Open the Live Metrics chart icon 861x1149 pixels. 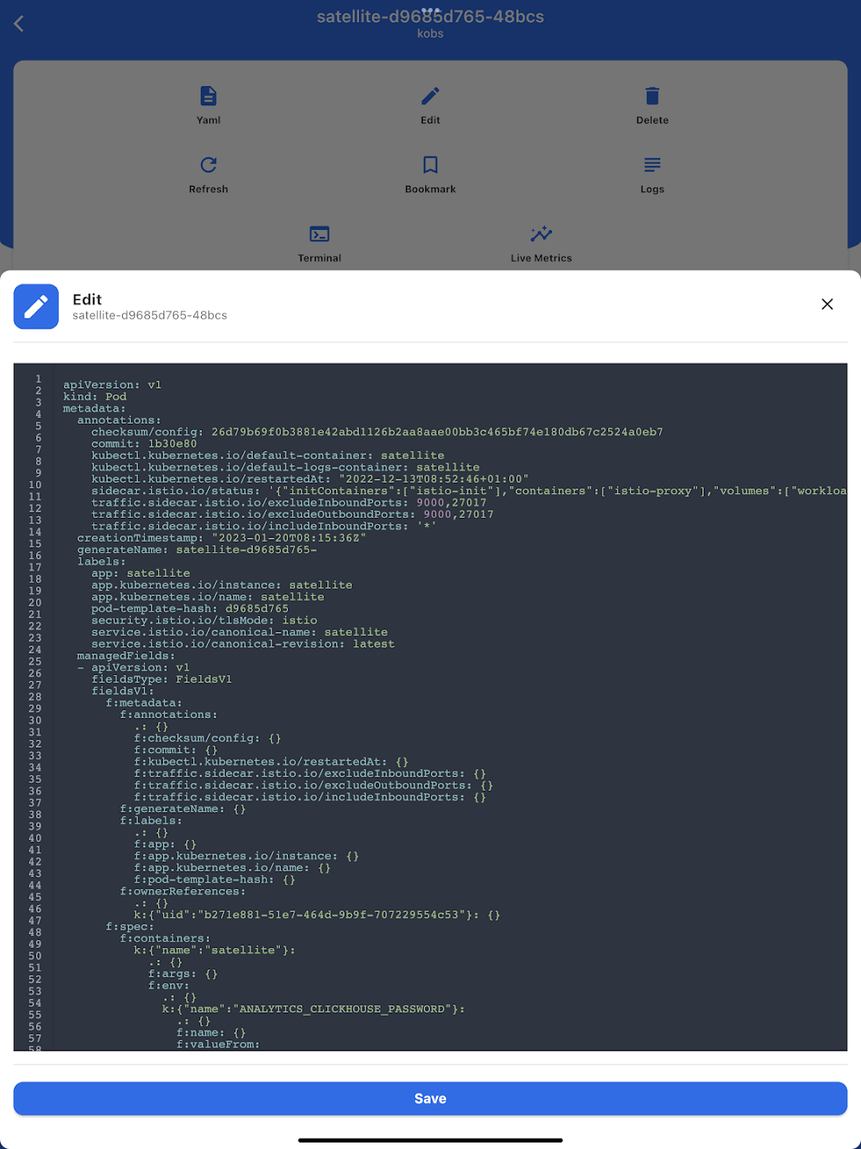pos(541,234)
